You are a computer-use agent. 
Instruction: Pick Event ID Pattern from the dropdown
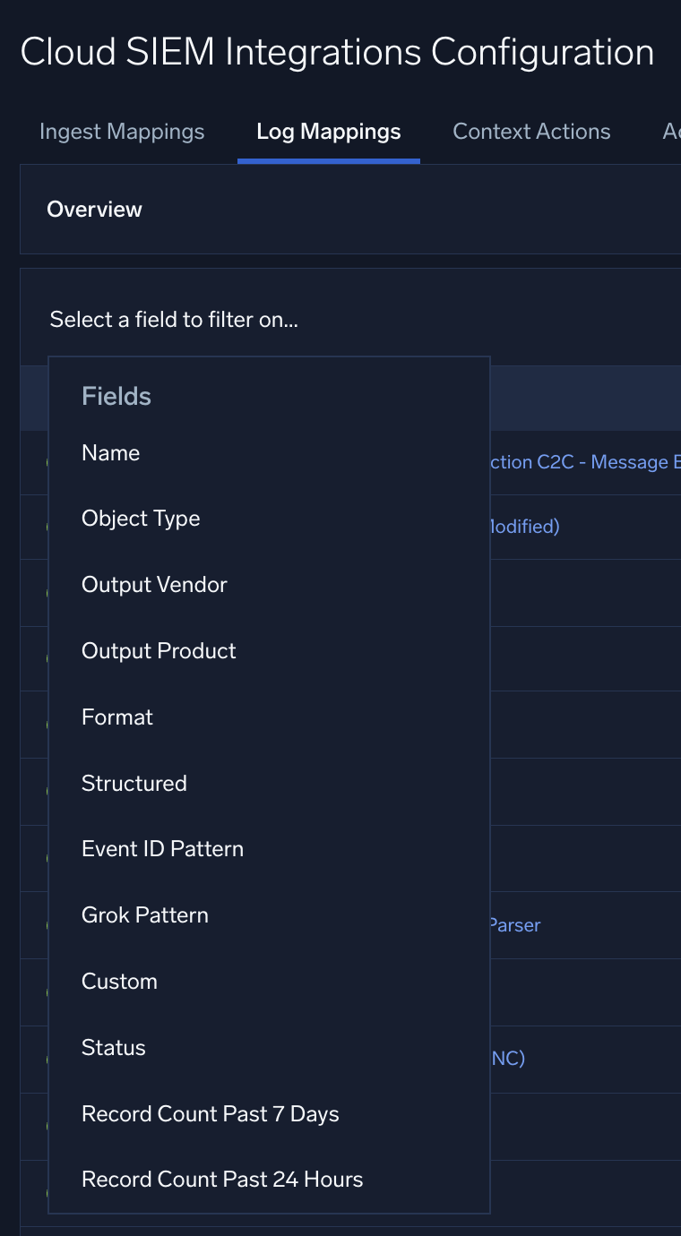point(161,849)
